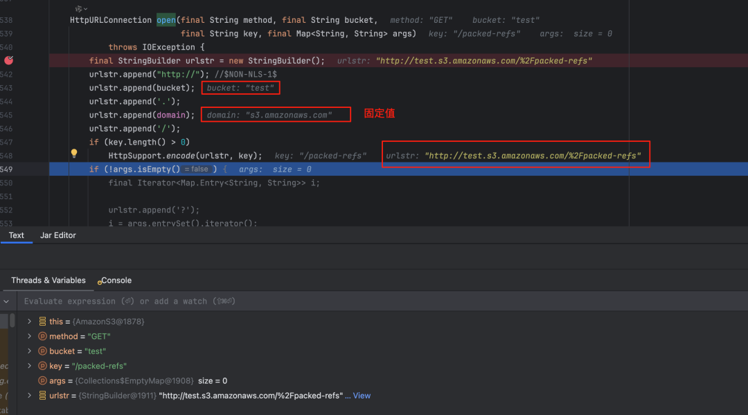The image size is (748, 415).
Task: Switch to the Jar Editor tab
Action: tap(57, 235)
